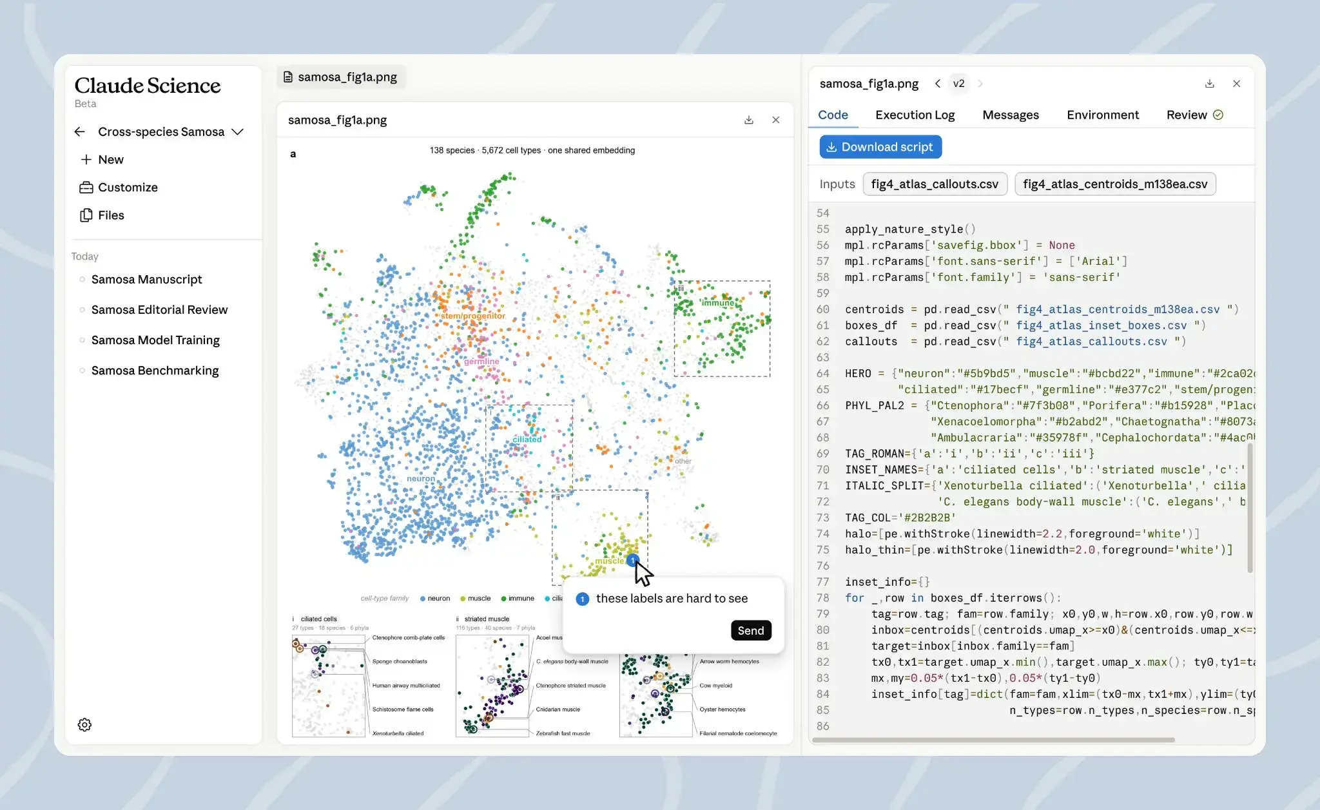The width and height of the screenshot is (1320, 810).
Task: Click the v2 version badge
Action: (x=958, y=84)
